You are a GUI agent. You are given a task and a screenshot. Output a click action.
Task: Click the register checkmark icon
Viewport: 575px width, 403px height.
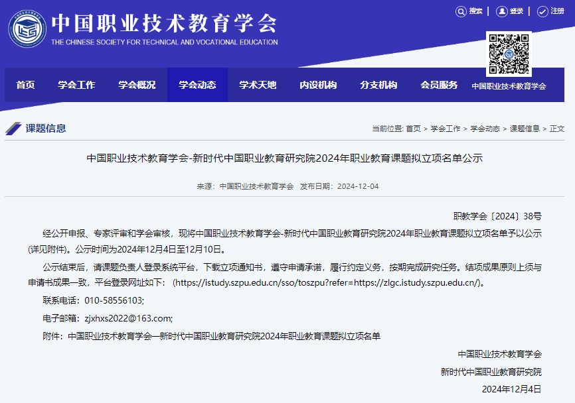542,11
